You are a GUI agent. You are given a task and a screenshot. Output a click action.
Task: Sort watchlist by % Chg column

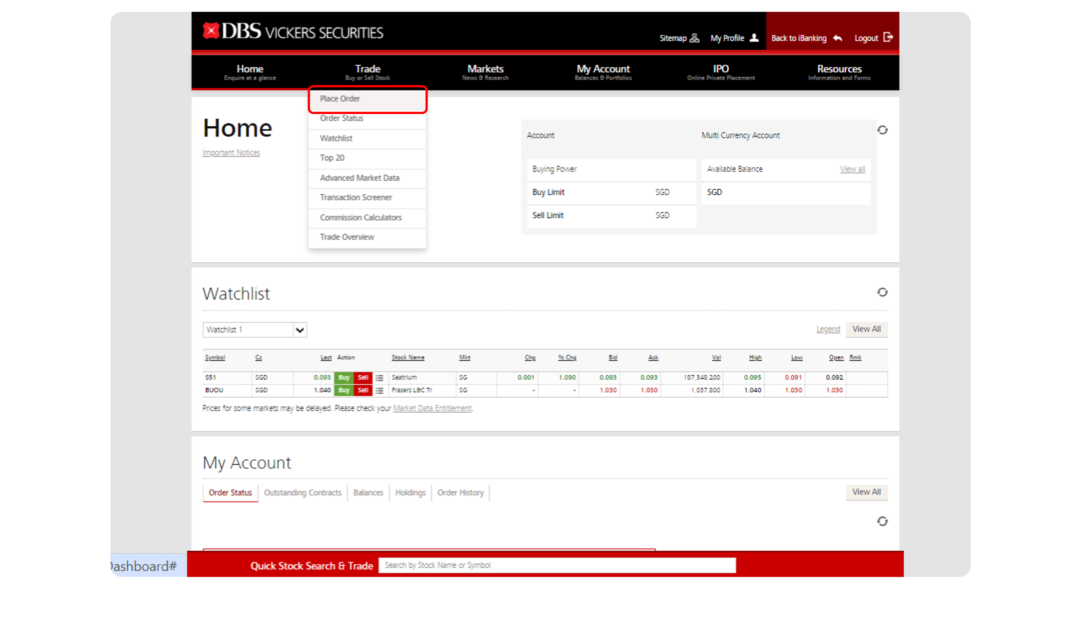tap(567, 358)
